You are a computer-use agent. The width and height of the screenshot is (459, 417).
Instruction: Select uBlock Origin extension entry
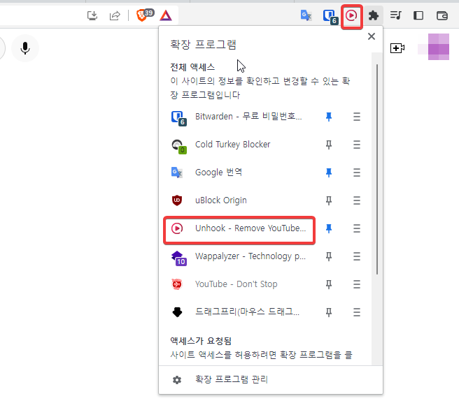pyautogui.click(x=239, y=200)
